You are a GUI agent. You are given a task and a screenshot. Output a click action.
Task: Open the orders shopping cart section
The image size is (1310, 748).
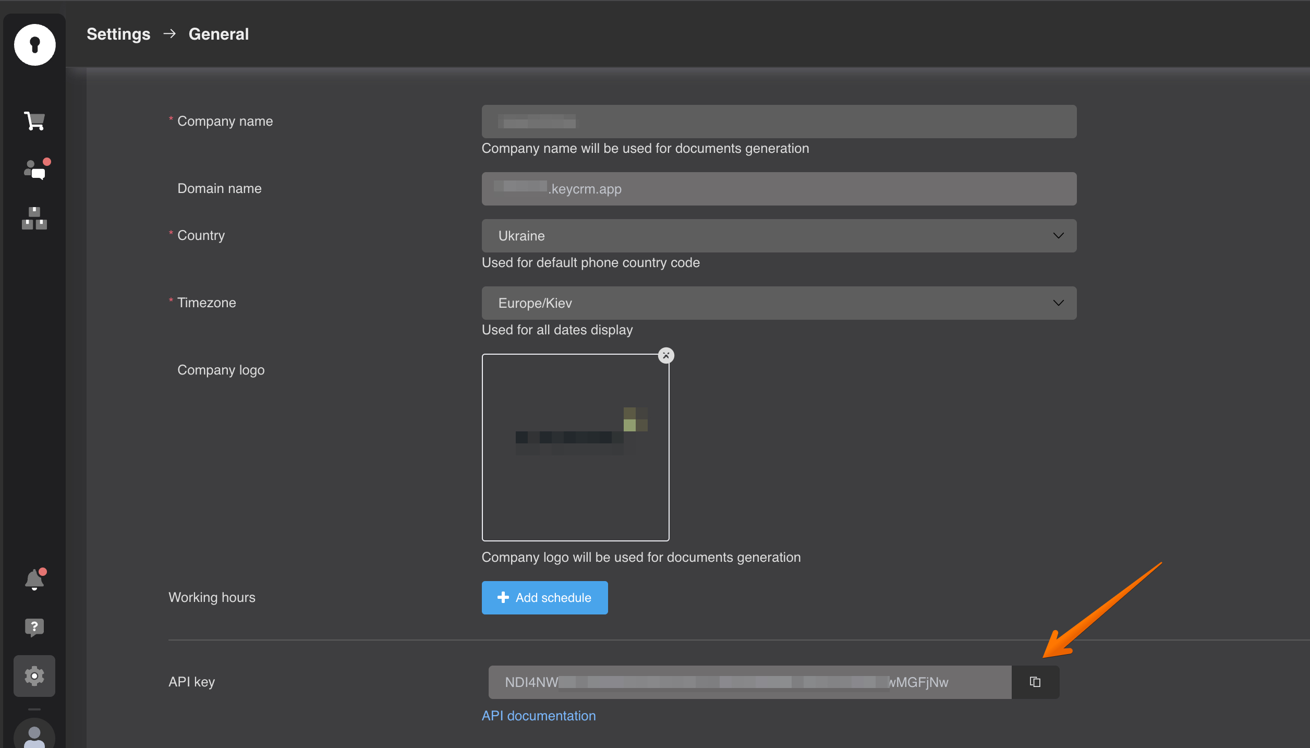(x=34, y=121)
